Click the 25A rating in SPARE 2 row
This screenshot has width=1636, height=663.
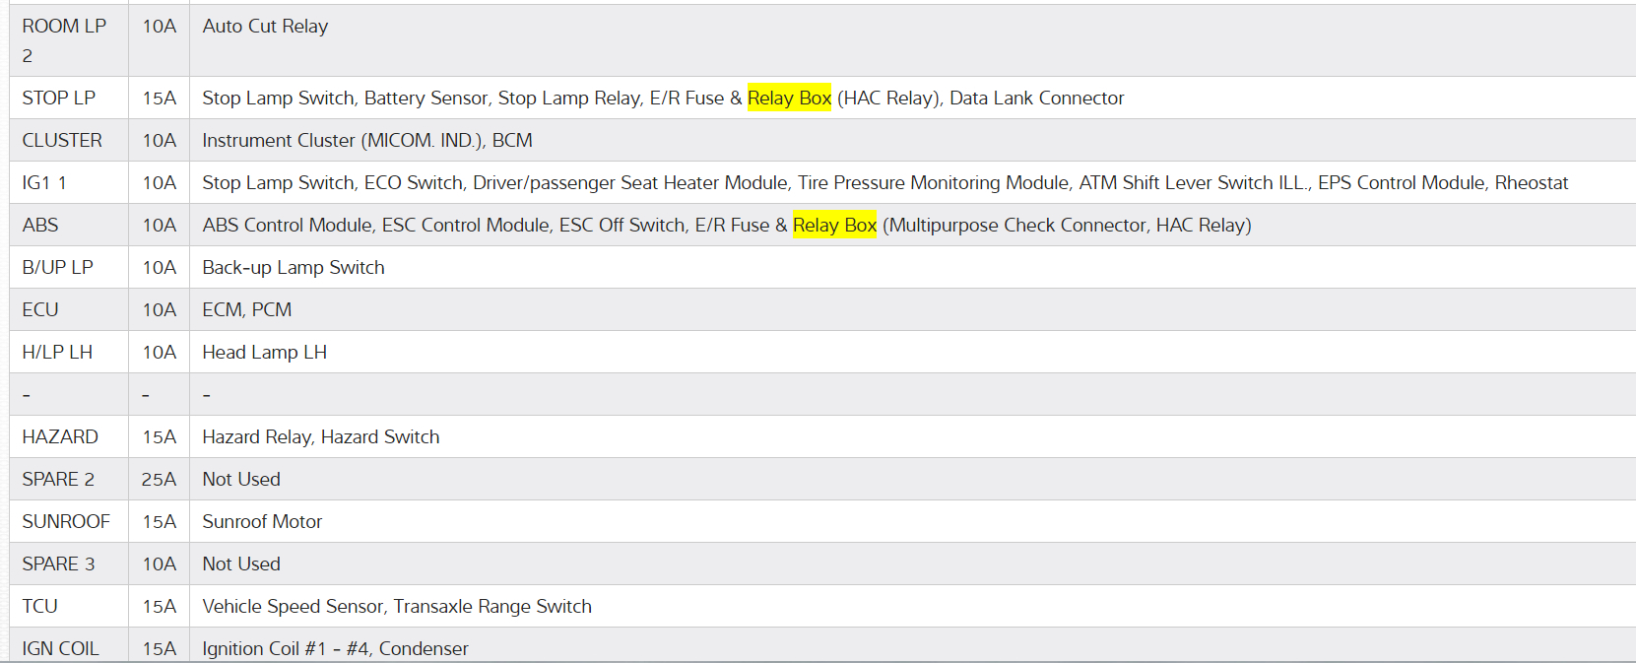coord(159,479)
